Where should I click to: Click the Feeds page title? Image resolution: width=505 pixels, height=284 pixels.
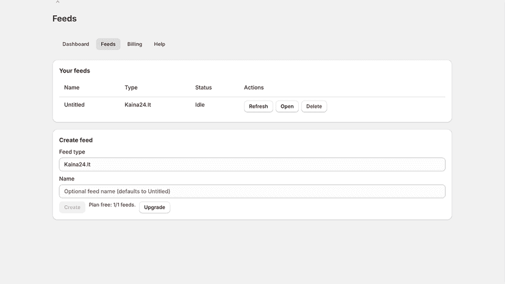tap(65, 19)
